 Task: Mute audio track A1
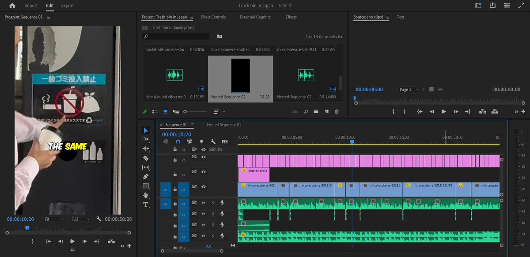point(204,202)
